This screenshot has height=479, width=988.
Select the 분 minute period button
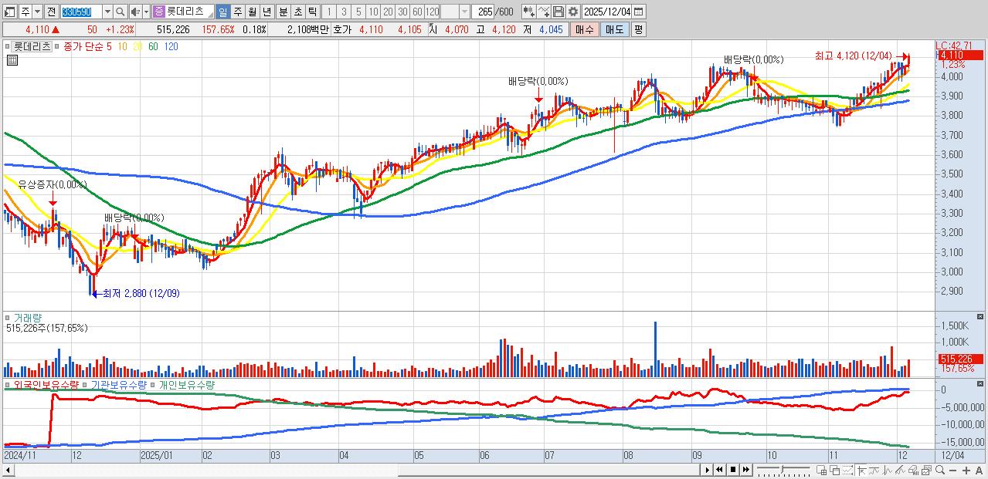[x=283, y=12]
